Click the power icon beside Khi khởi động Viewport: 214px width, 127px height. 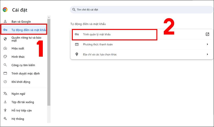point(5,82)
